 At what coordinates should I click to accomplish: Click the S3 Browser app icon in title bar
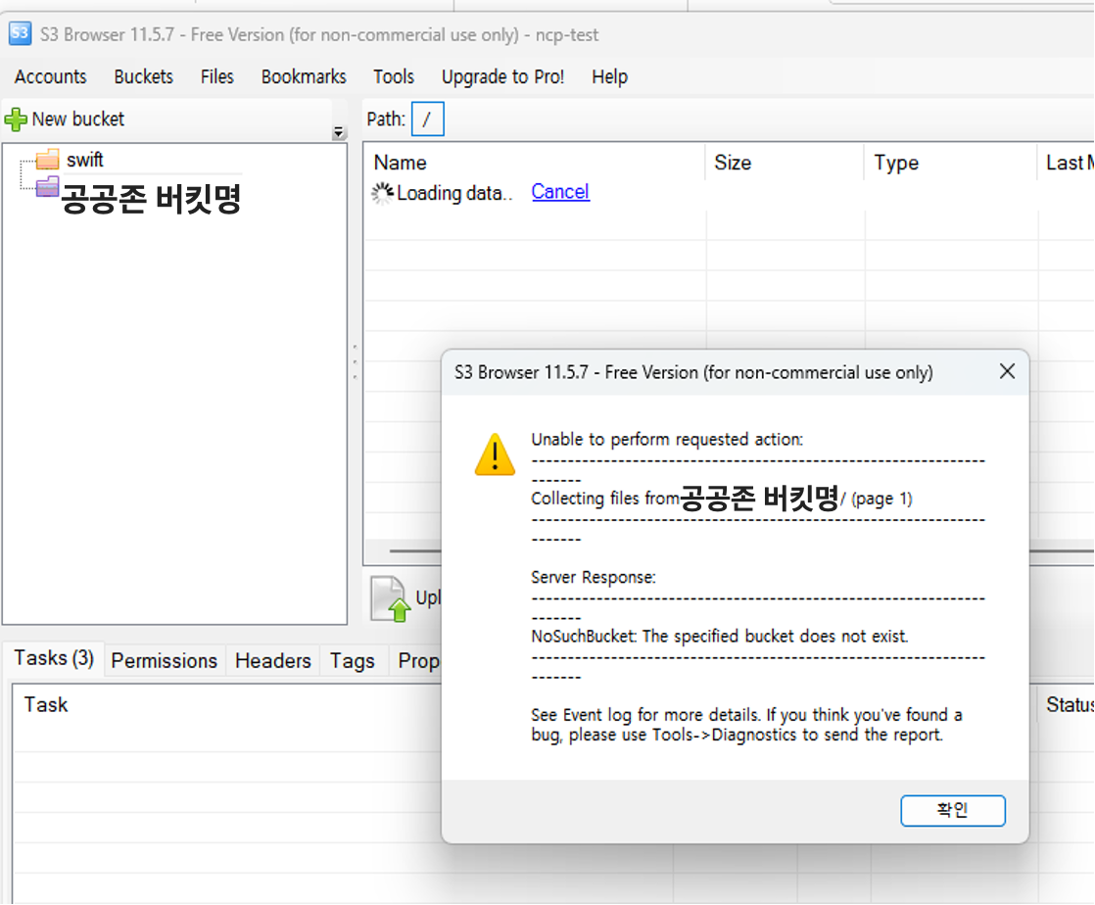pyautogui.click(x=20, y=33)
